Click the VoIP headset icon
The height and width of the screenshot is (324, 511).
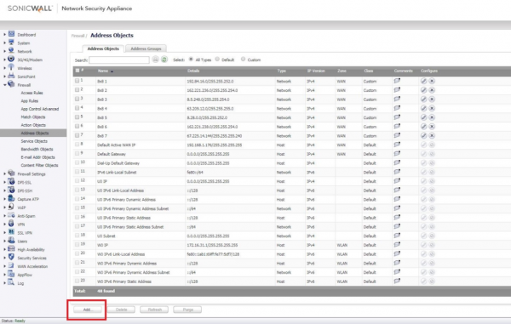click(x=11, y=207)
